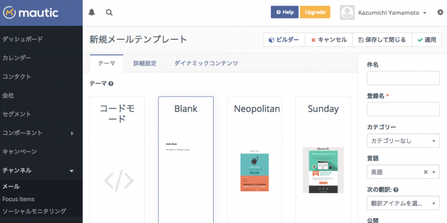447x223 pixels.
Task: Switch to the ダイナミックコンテンツ tab
Action: pyautogui.click(x=205, y=63)
